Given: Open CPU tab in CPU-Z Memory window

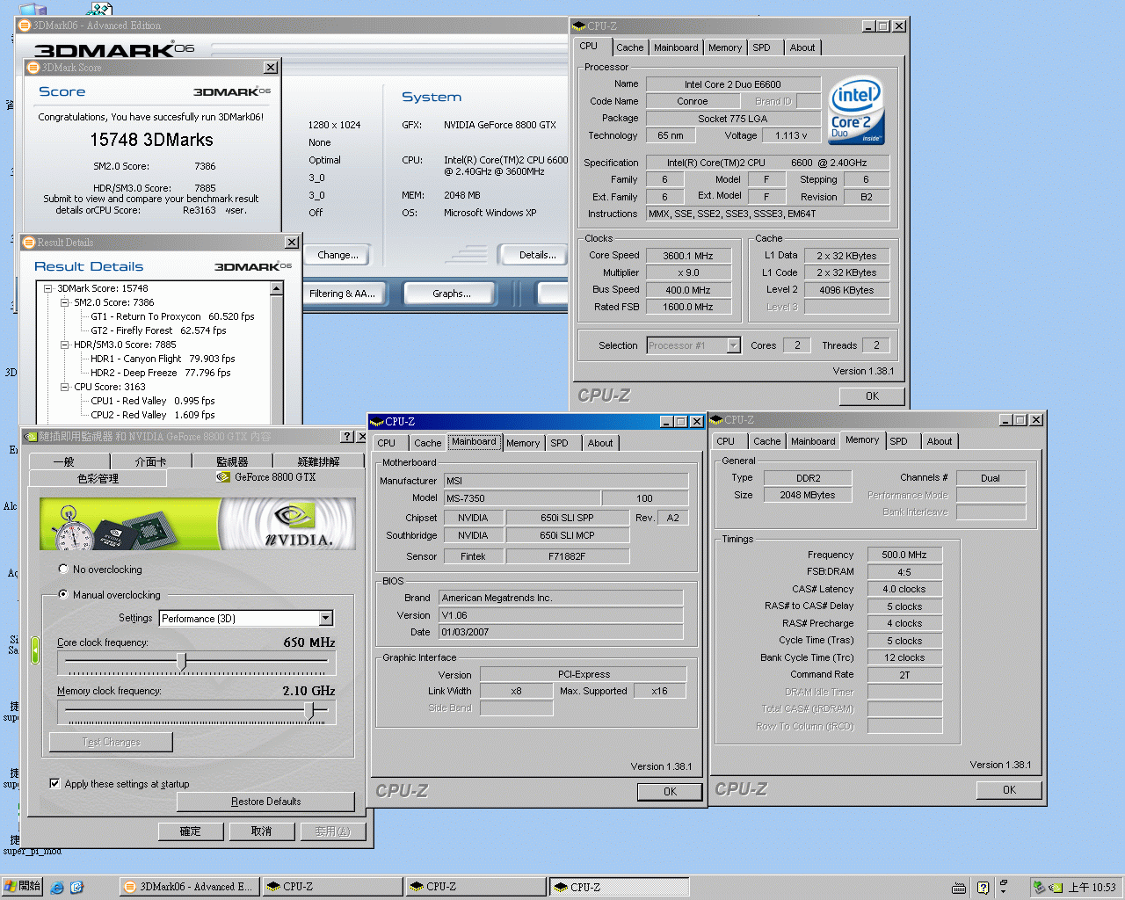Looking at the screenshot, I should (726, 442).
